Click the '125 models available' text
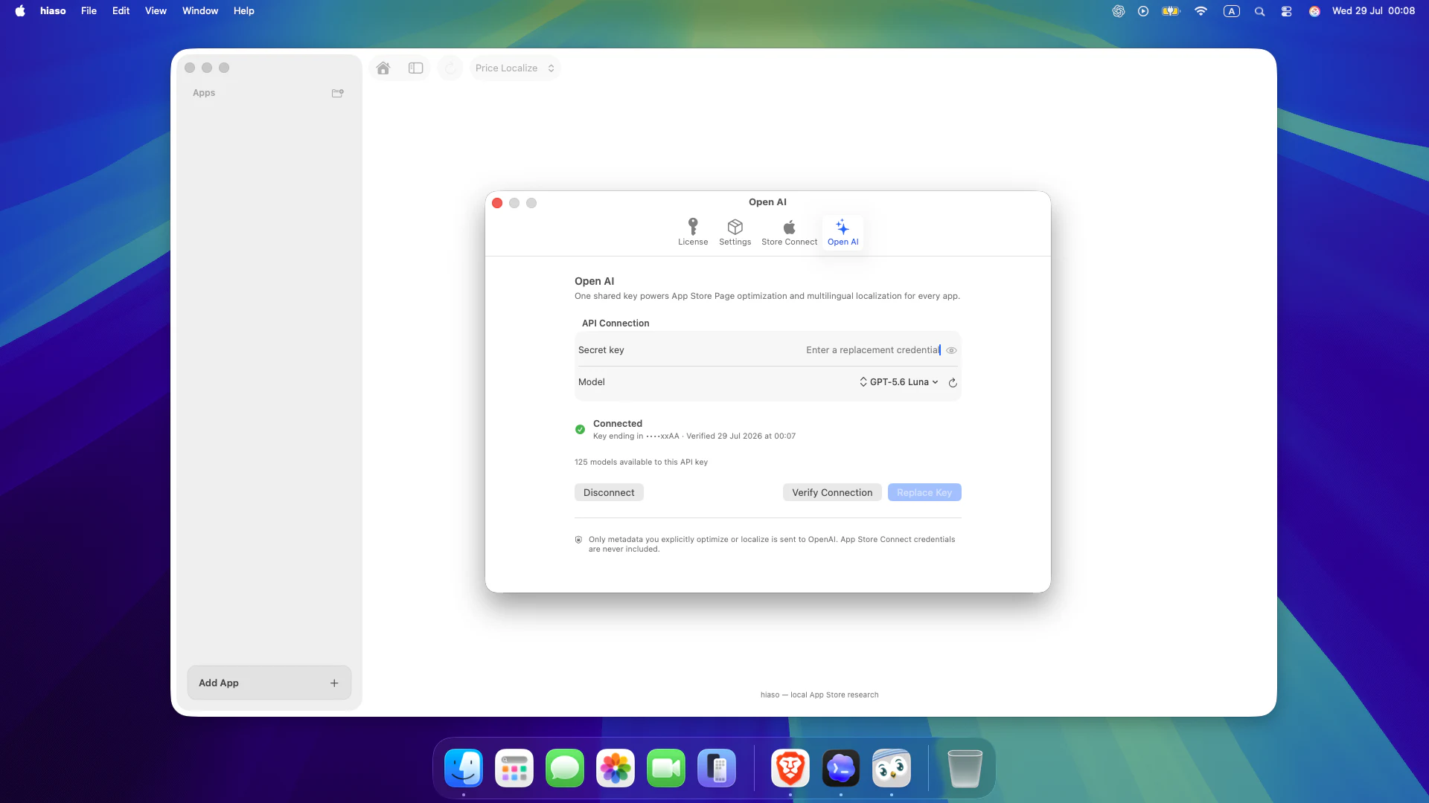The height and width of the screenshot is (803, 1429). coord(641,462)
